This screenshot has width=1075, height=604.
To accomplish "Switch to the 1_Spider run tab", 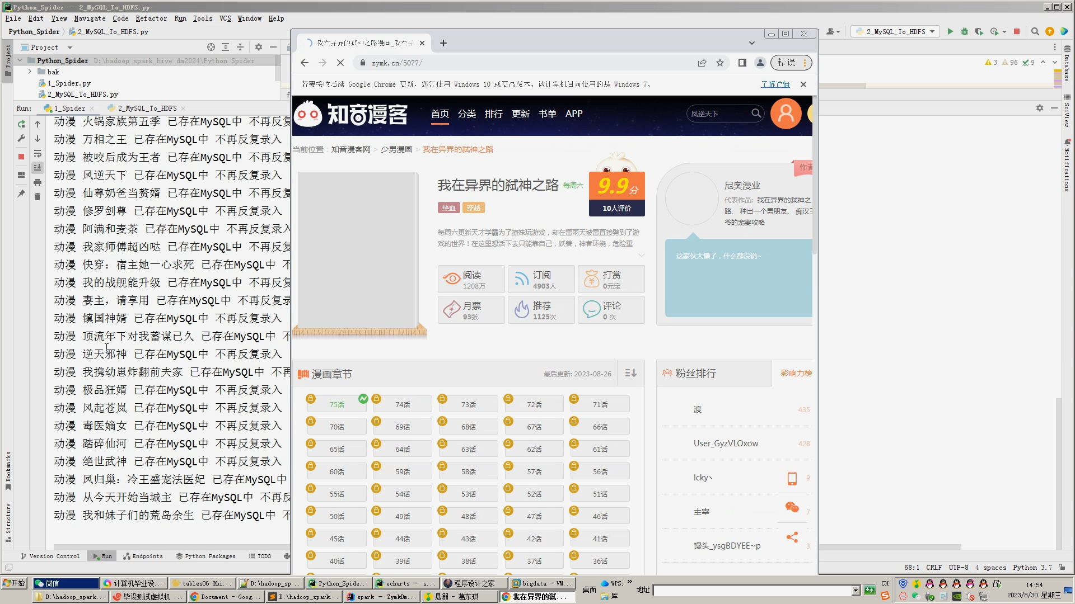I will tap(69, 108).
